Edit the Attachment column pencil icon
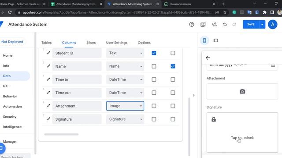This screenshot has width=282, height=158. coord(48,106)
